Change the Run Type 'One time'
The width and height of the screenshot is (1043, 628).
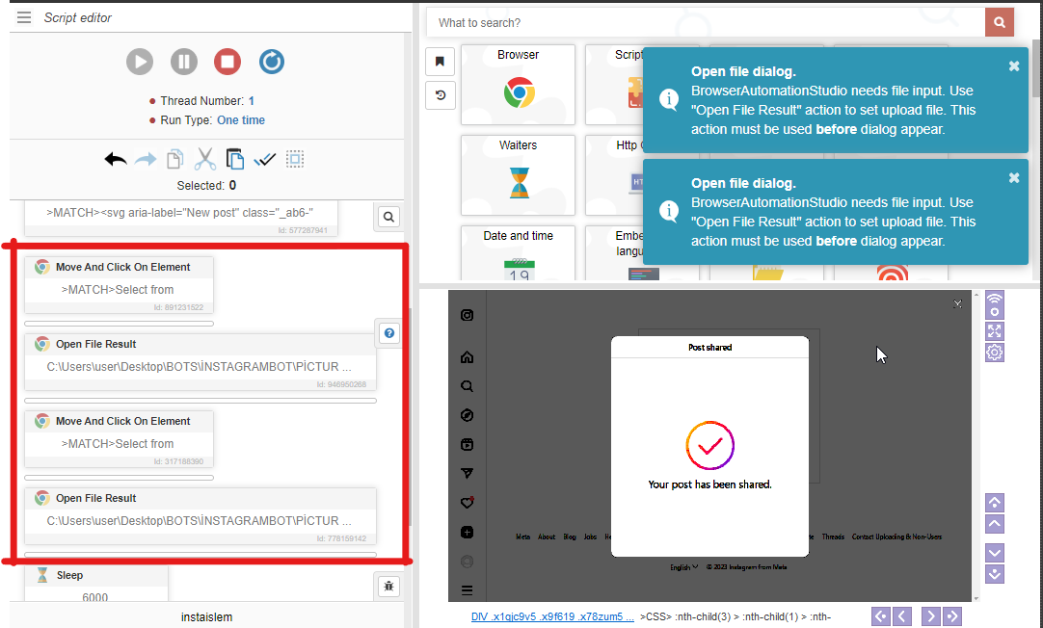(x=241, y=120)
